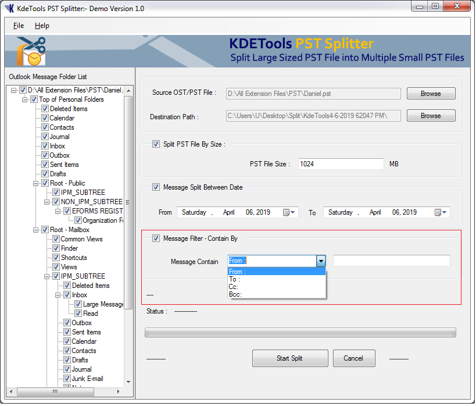The image size is (476, 406).
Task: Click the split progress bar
Action: (300, 333)
